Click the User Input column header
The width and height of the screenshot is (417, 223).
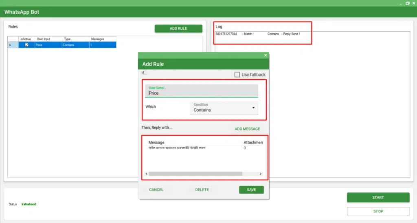click(x=48, y=39)
